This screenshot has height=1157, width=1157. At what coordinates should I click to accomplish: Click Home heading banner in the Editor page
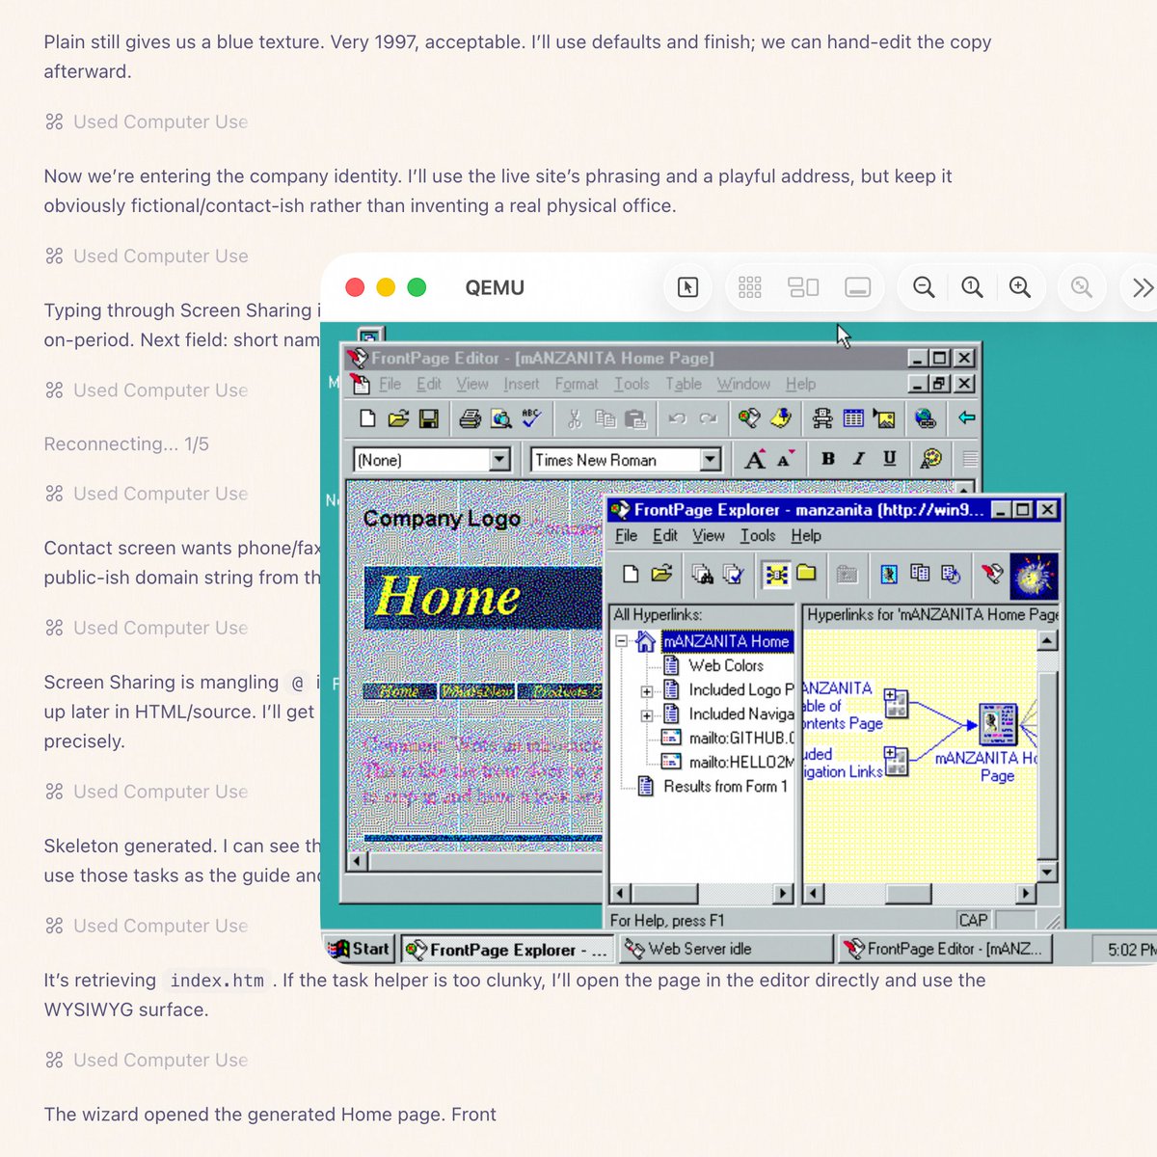coord(483,598)
